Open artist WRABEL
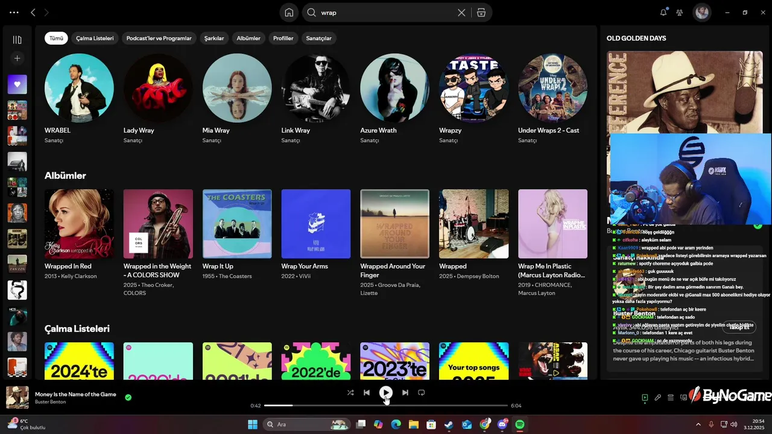This screenshot has width=772, height=434. [79, 88]
